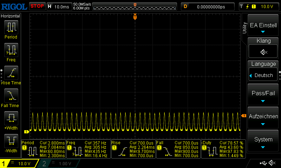Open the Aufzeichnen menu

tap(263, 118)
